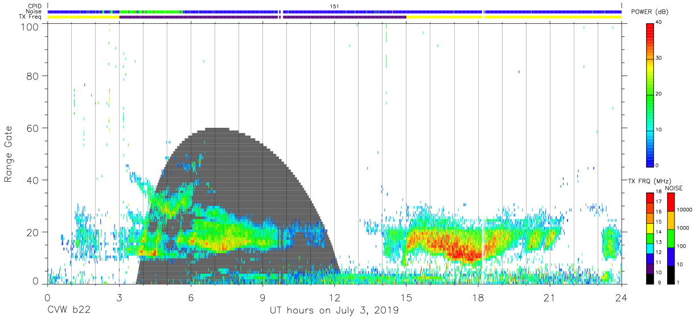Click the 12 tick on UT hours axis
The height and width of the screenshot is (322, 699).
(335, 297)
